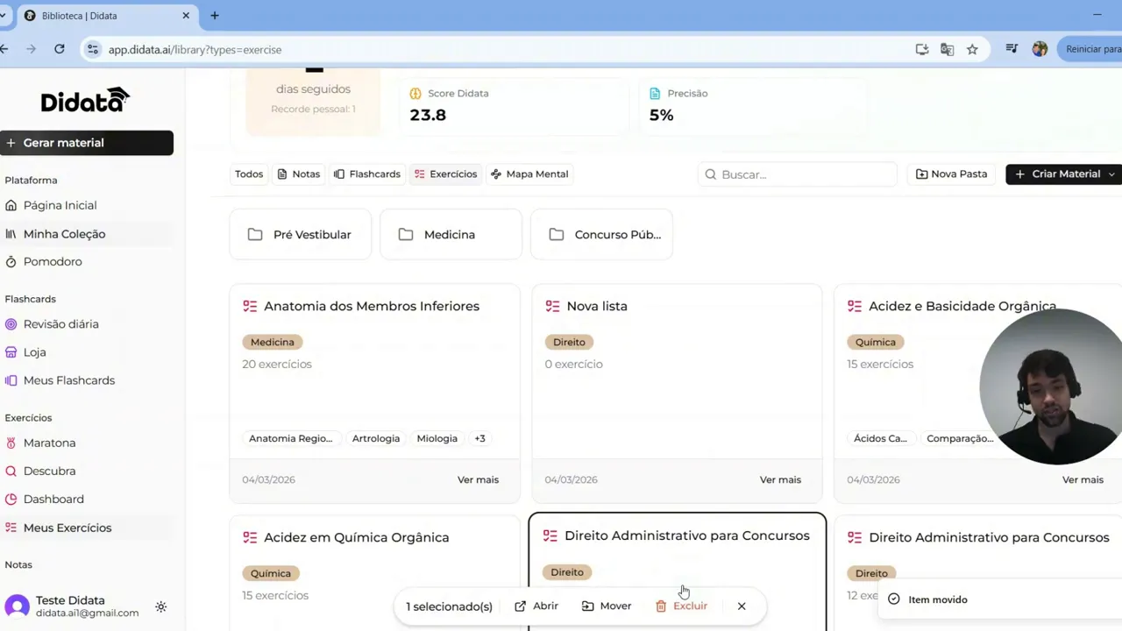
Task: Click Ver mais on Anatomia dos Membros Inferiores
Action: tap(478, 479)
